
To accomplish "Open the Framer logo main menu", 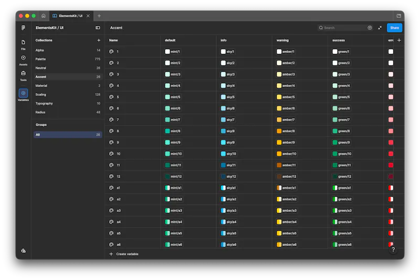I will [23, 28].
